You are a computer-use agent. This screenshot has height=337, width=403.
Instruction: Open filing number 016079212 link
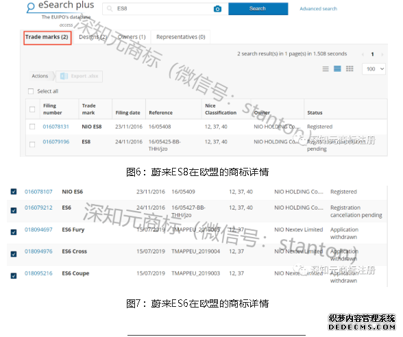(x=38, y=208)
